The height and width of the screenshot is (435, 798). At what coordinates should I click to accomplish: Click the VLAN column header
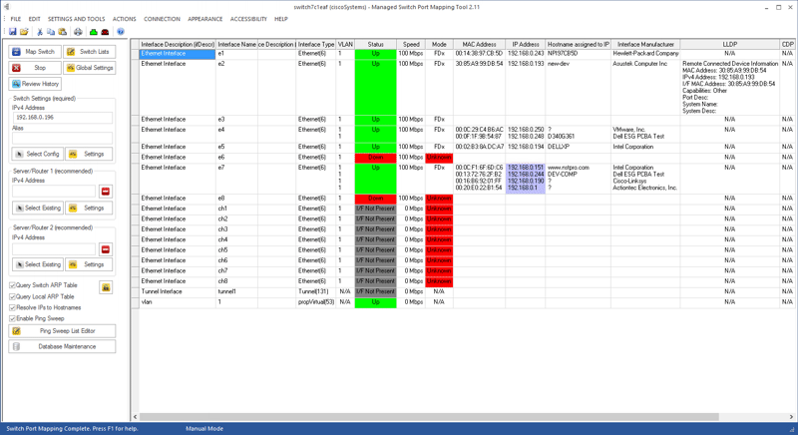click(345, 44)
